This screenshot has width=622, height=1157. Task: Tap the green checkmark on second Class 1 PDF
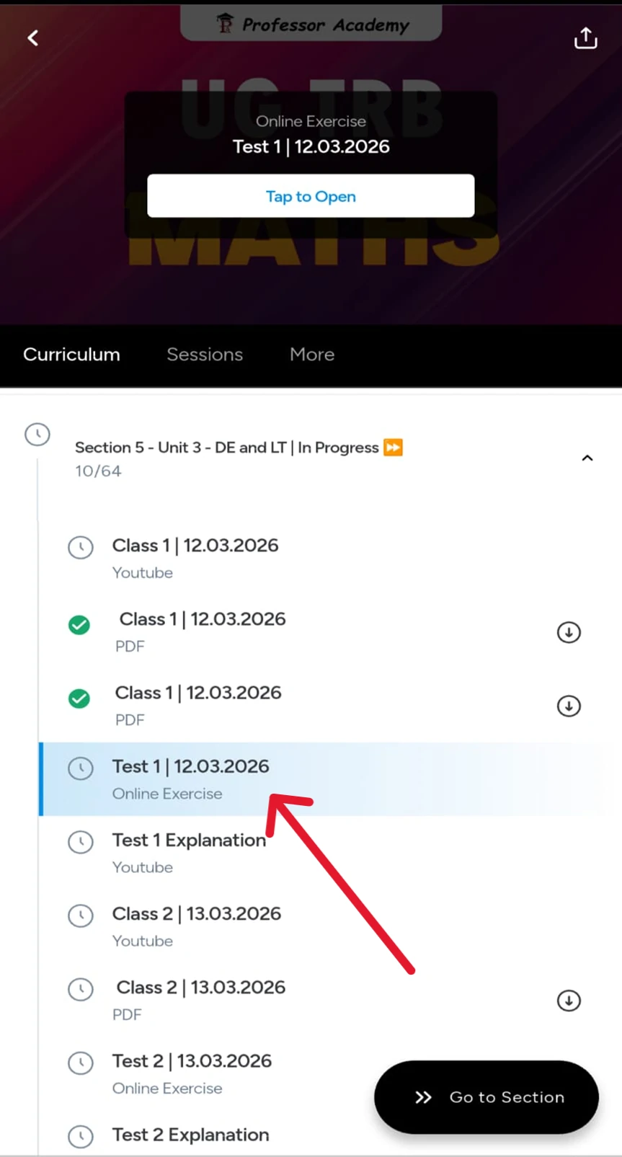tap(79, 699)
